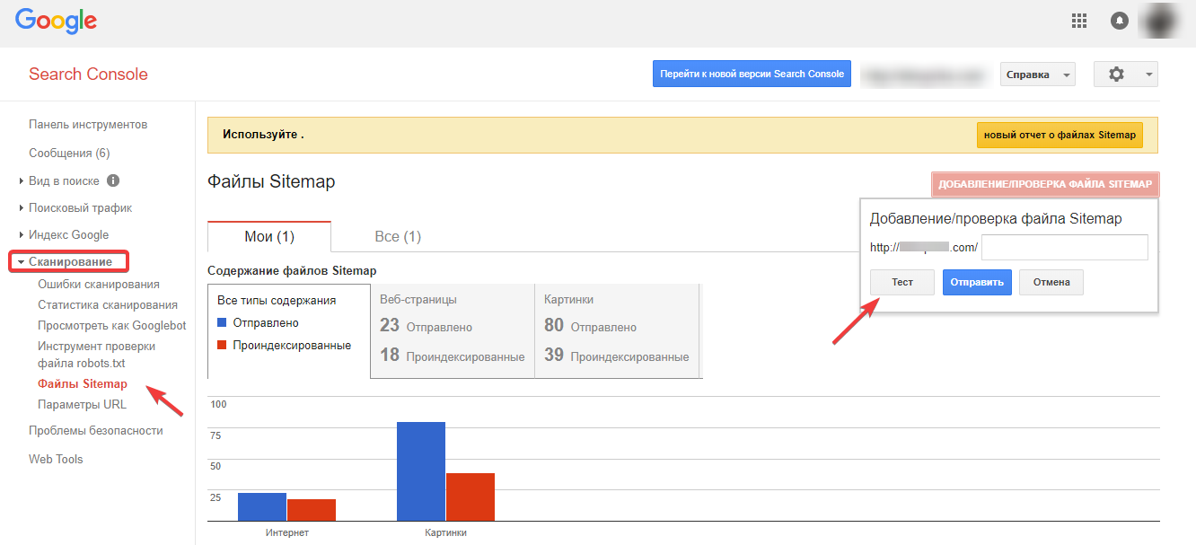Select the Картинки content tab
1196x545 pixels.
618,330
